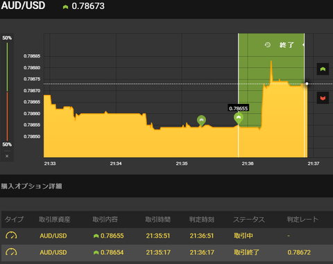The width and height of the screenshot is (333, 264).
Task: Click the 21:35 time axis label
Action: [182, 164]
